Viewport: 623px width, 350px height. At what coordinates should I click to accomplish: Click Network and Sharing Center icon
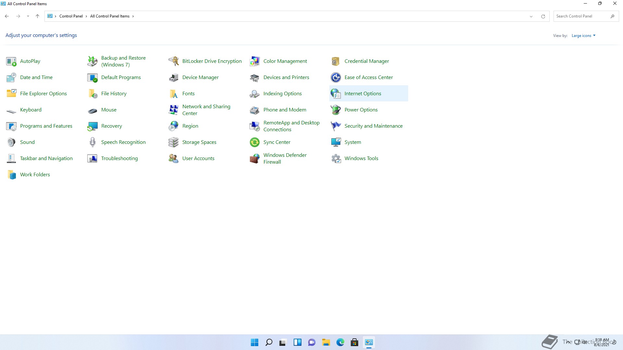coord(174,110)
